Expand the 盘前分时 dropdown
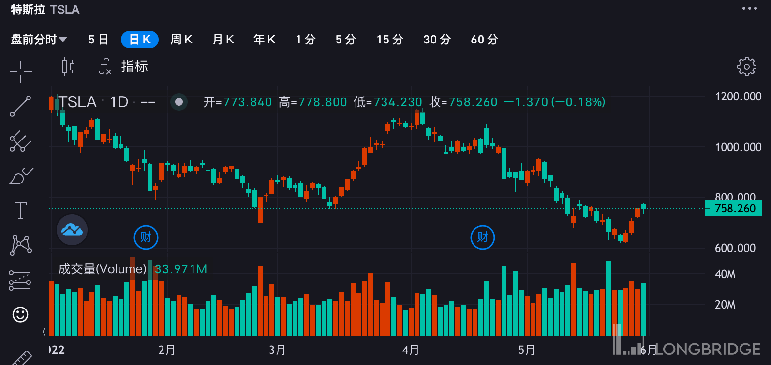Image resolution: width=771 pixels, height=365 pixels. (x=39, y=40)
